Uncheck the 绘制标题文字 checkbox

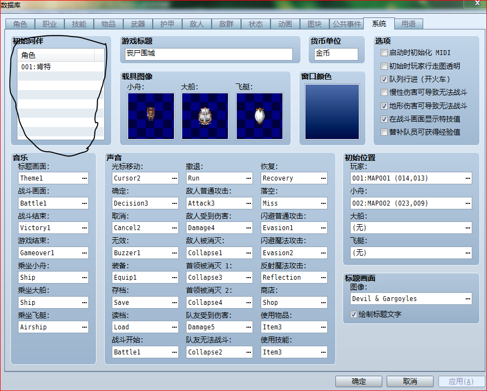(353, 314)
